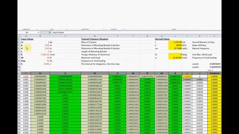Select yellow cell 62.83185 for w

(175, 58)
